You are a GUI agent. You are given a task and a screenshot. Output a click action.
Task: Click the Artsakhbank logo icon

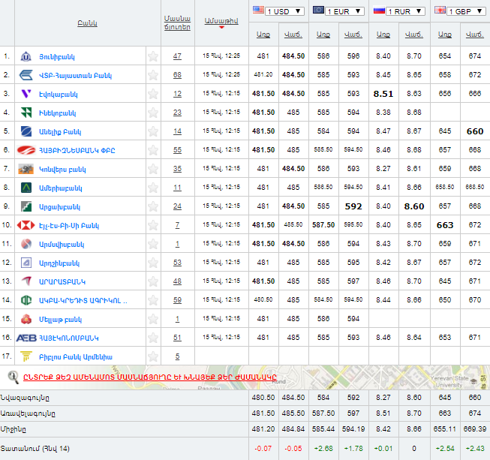tap(26, 206)
